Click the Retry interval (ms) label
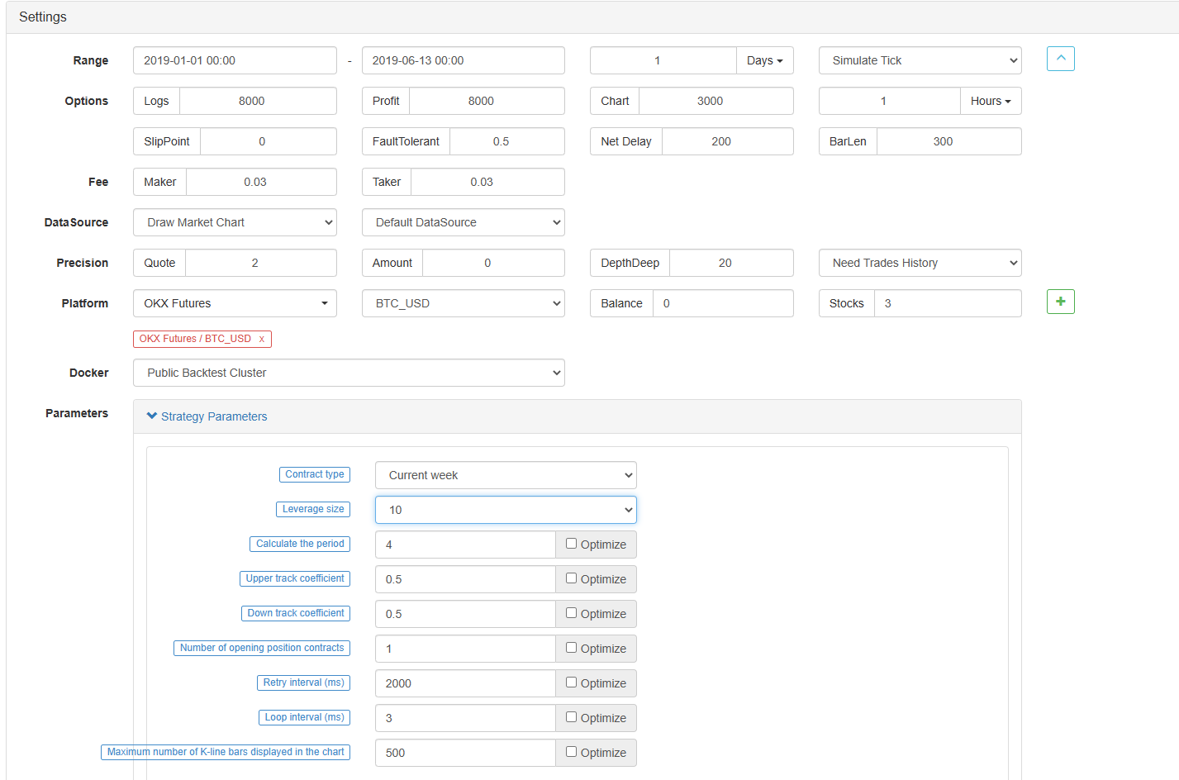This screenshot has width=1179, height=780. click(303, 682)
